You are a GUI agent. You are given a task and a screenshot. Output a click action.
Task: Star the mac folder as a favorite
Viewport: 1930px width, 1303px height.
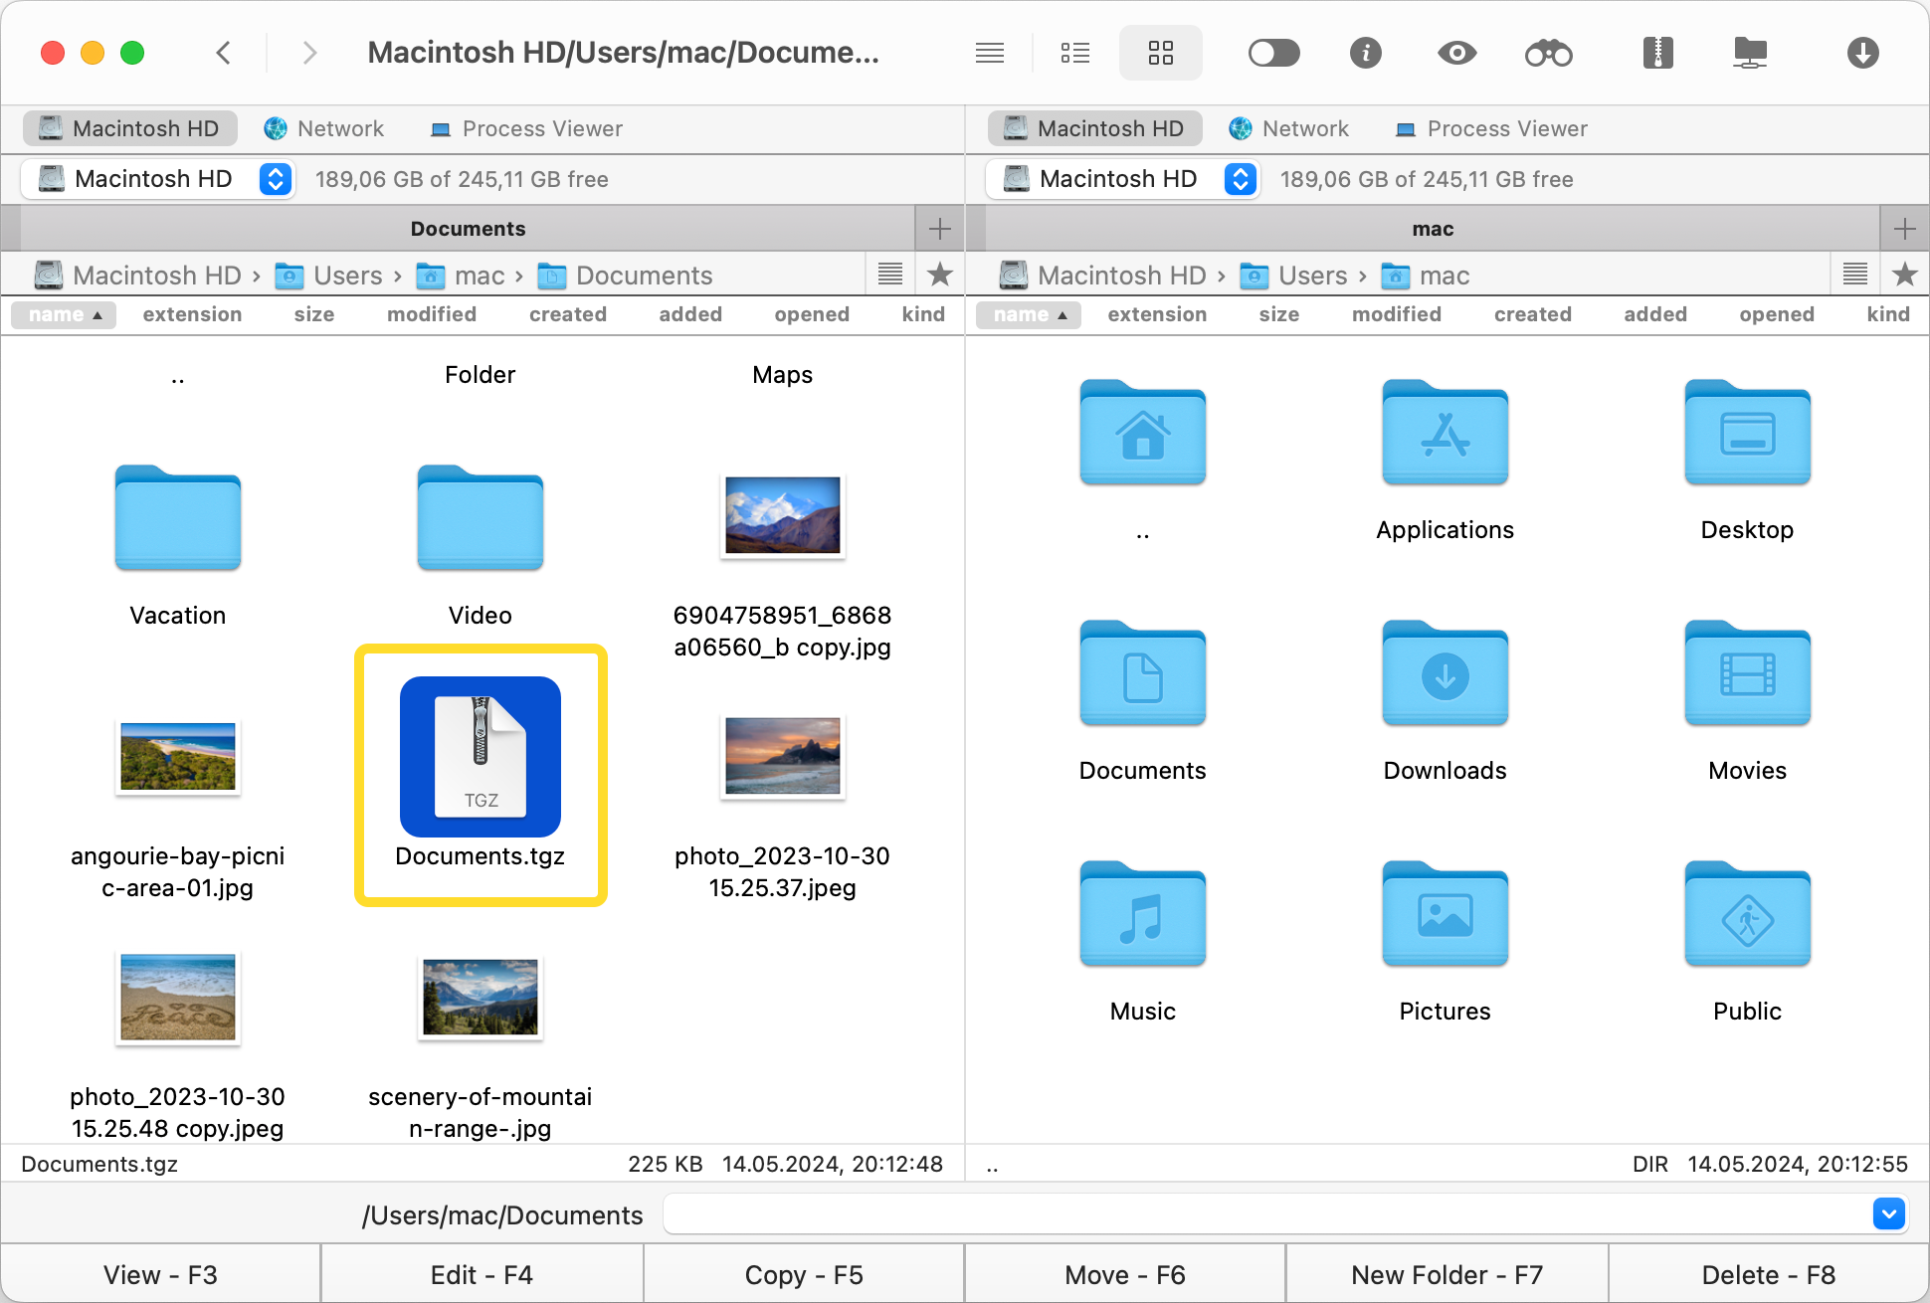pos(1905,275)
